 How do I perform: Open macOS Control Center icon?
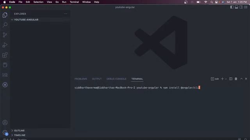(216, 2)
